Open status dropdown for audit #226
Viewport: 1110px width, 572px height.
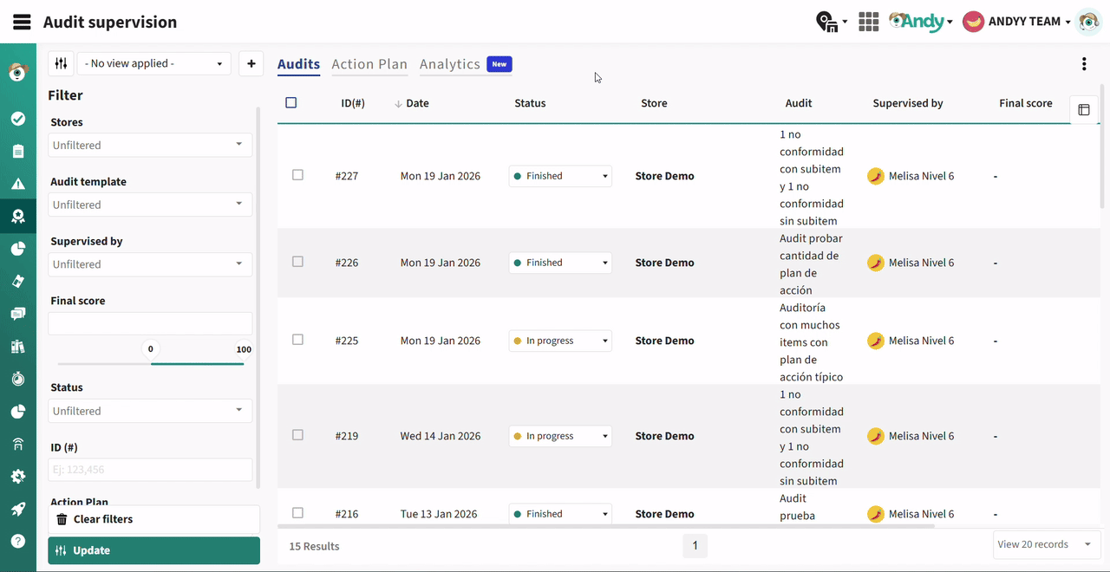560,263
